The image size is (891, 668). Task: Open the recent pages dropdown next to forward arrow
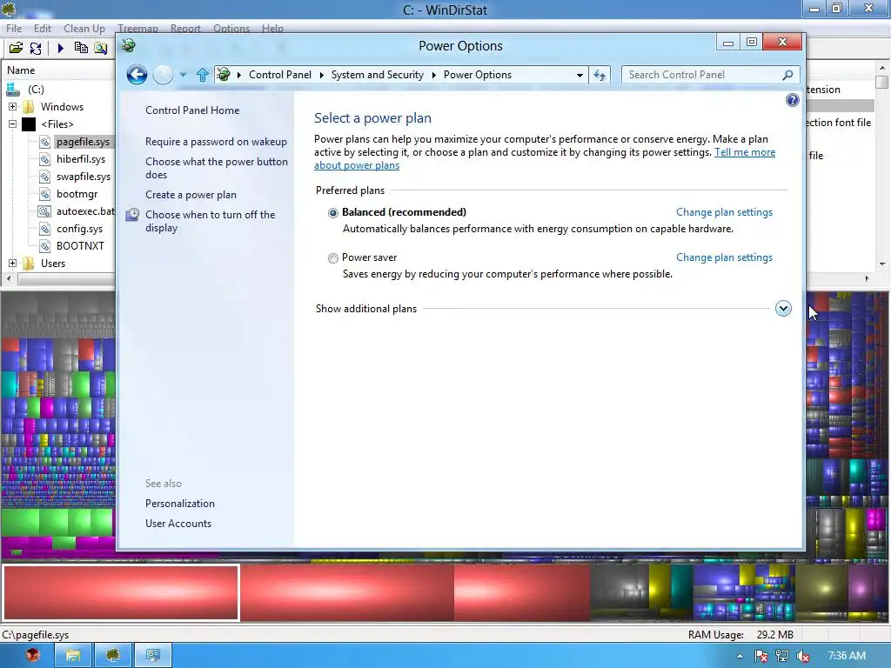183,75
